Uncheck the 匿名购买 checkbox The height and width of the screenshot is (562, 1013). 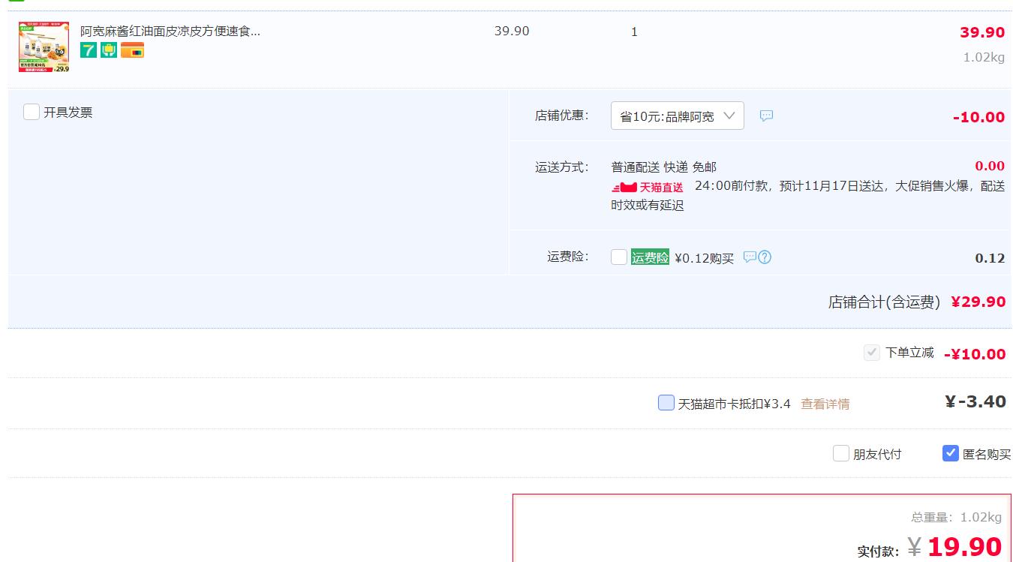[951, 453]
